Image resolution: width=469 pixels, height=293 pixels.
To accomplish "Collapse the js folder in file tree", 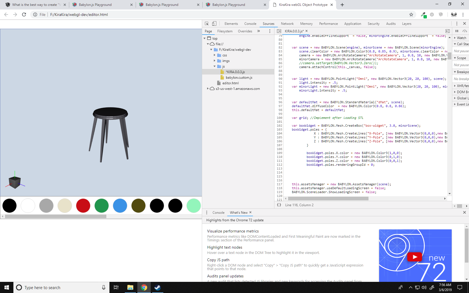I will 215,66.
